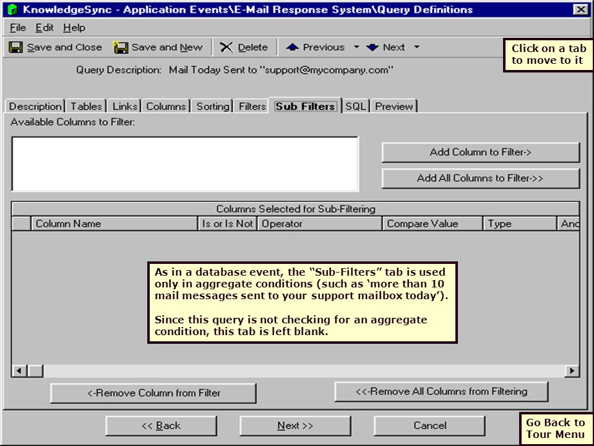Switch to the Sorting tab
The image size is (594, 446).
point(212,106)
